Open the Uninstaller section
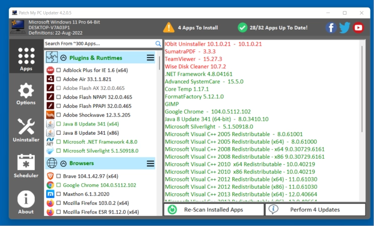The width and height of the screenshot is (374, 226). [26, 130]
